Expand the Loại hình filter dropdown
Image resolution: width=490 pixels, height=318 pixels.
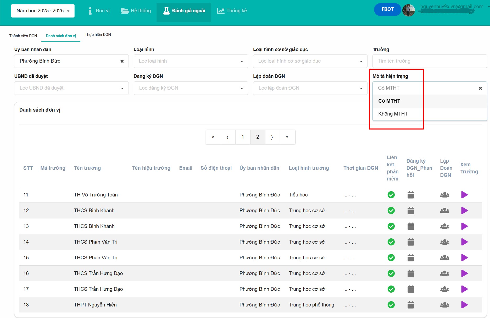(x=191, y=61)
